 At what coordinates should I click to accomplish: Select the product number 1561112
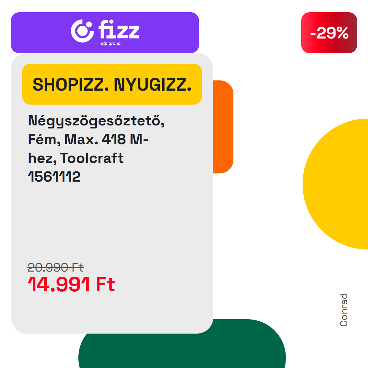click(x=54, y=177)
